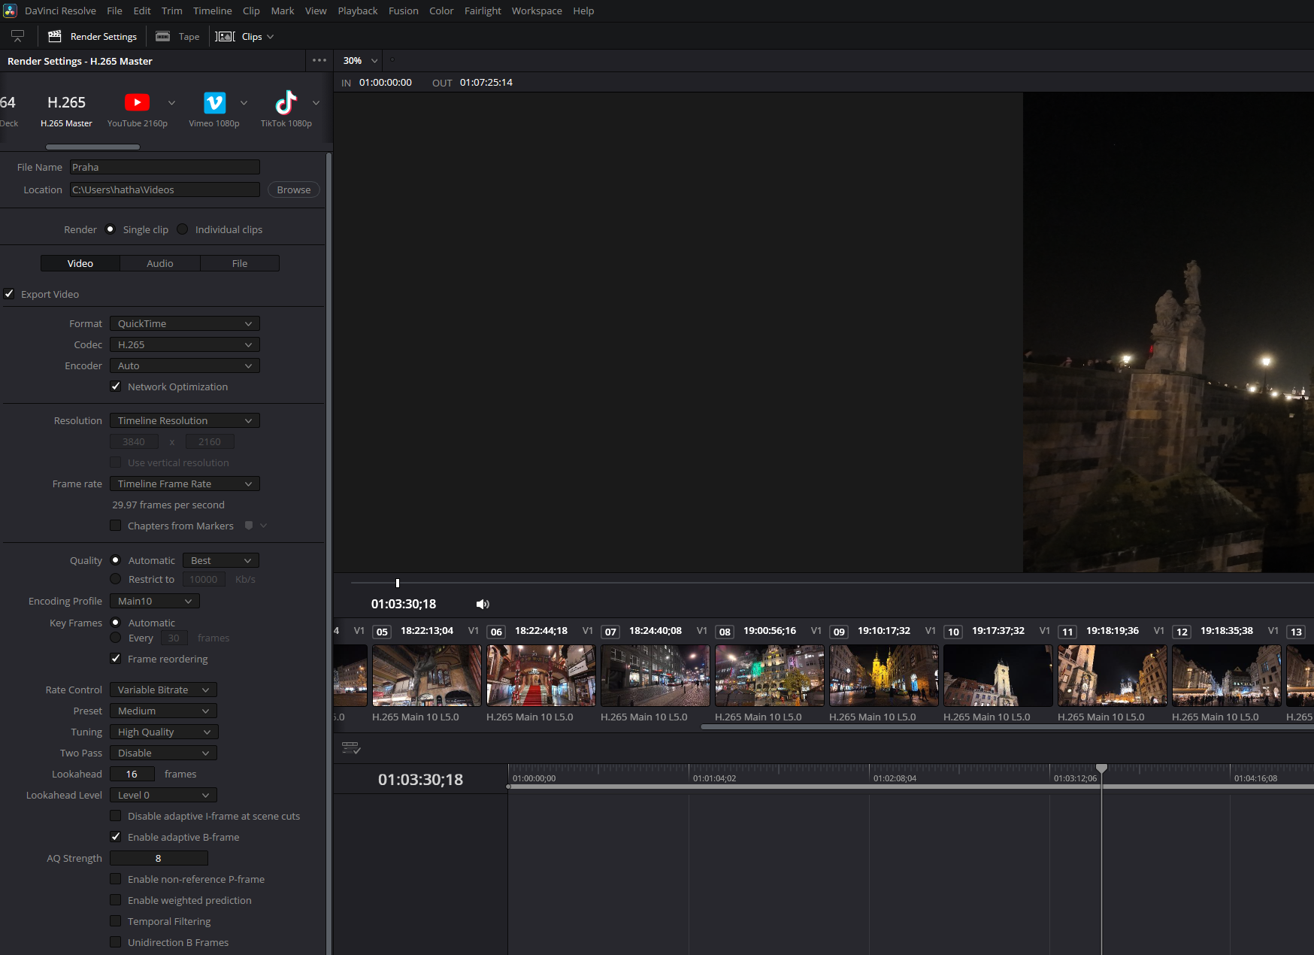Click the viewer scrub bar playhead
The width and height of the screenshot is (1314, 955).
tap(398, 583)
